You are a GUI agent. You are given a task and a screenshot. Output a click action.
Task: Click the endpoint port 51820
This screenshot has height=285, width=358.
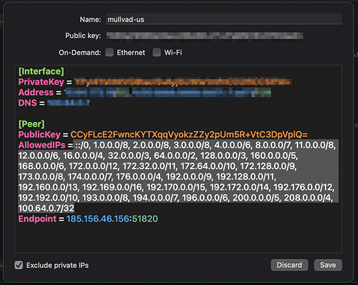click(x=145, y=219)
